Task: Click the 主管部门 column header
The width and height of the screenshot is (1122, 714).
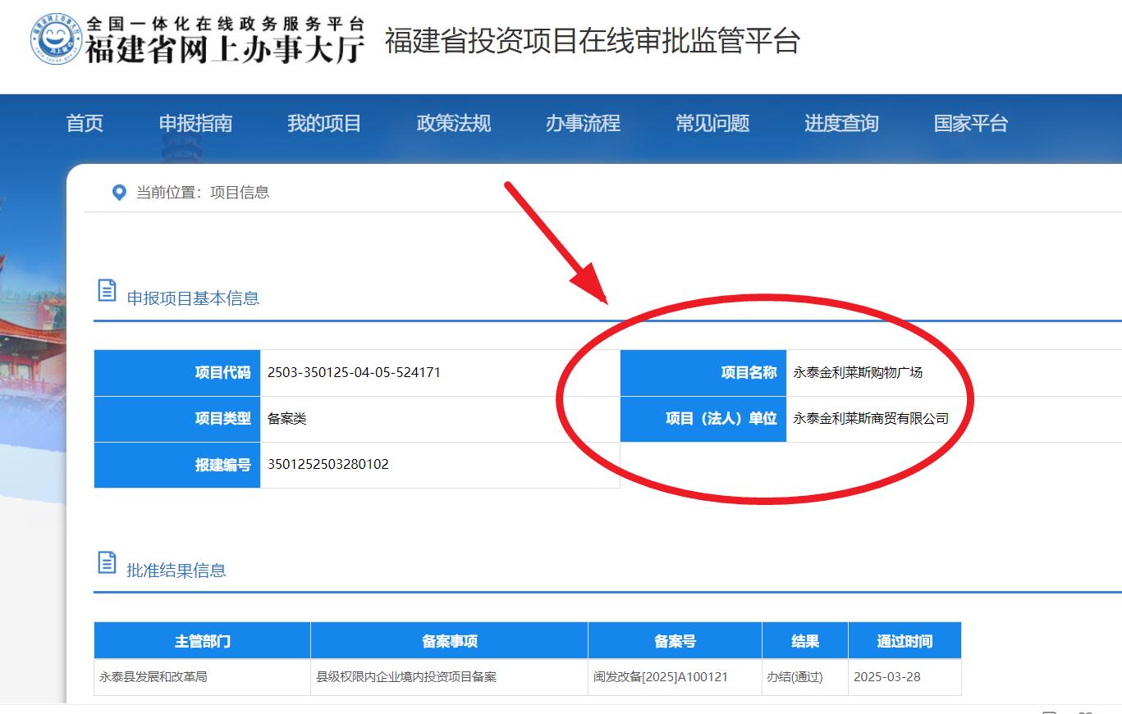Action: point(202,640)
